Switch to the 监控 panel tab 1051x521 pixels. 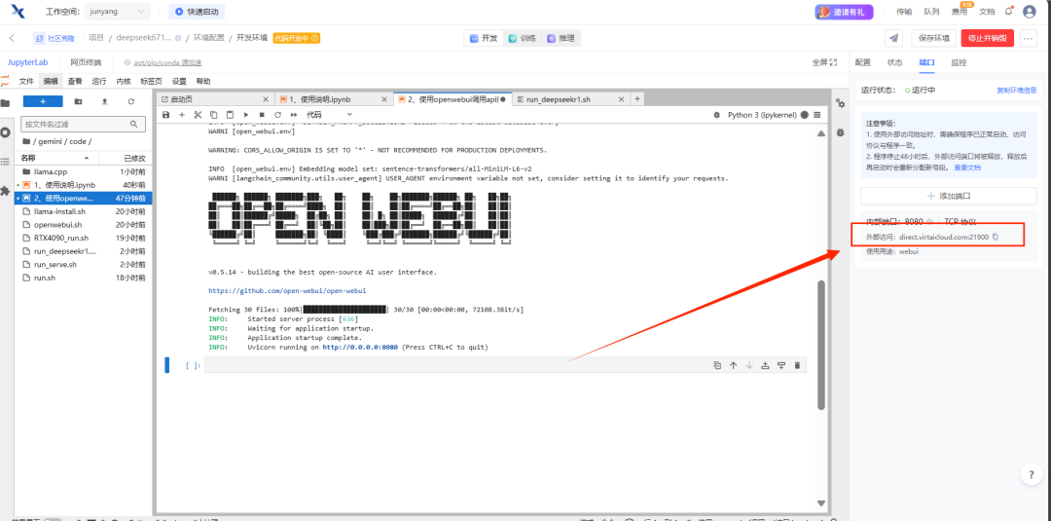pos(959,62)
